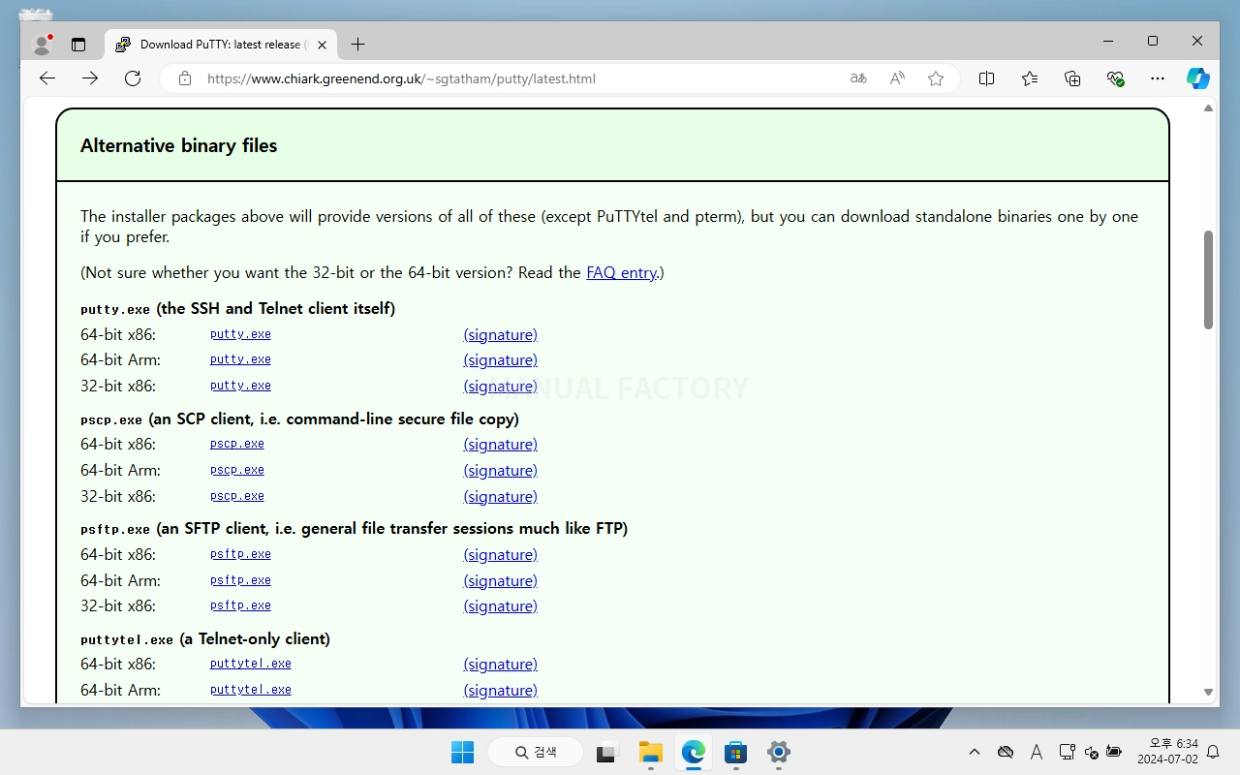Show hidden tray icons chevron
Screen dimensions: 1240x775
pyautogui.click(x=975, y=752)
